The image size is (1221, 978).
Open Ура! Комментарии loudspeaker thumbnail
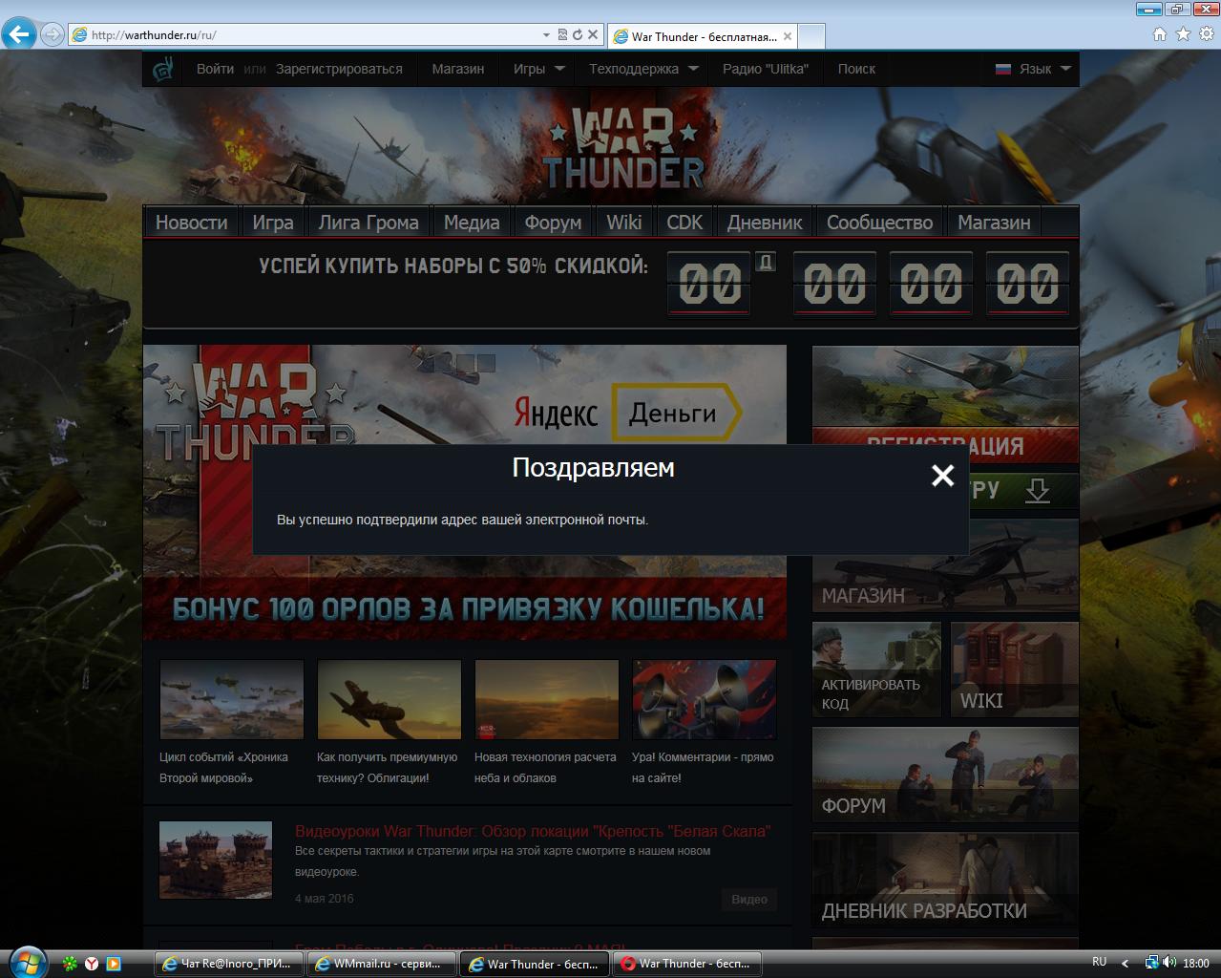(x=704, y=699)
